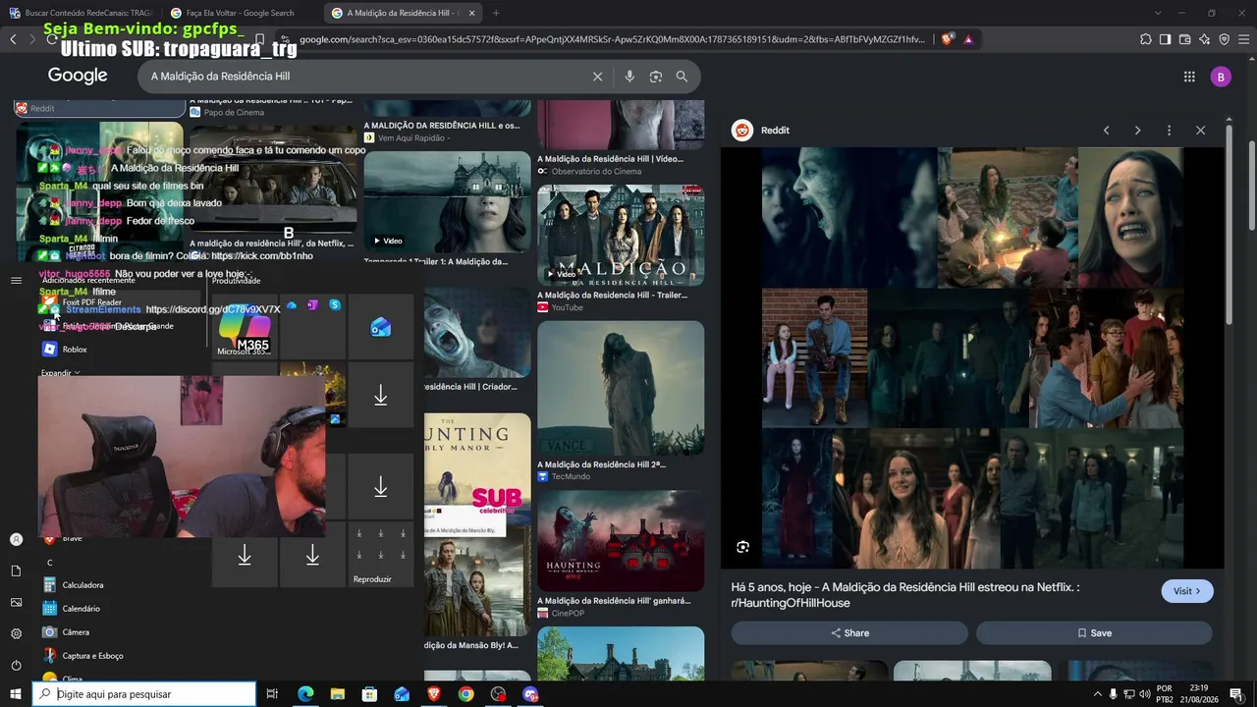Viewport: 1257px width, 707px height.
Task: Open Microsoft Edge from the taskbar
Action: tap(305, 694)
